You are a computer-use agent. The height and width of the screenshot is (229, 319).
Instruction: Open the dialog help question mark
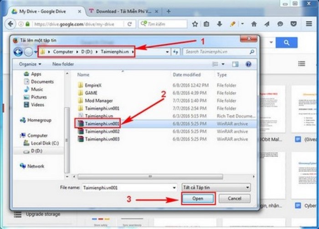tap(248, 64)
